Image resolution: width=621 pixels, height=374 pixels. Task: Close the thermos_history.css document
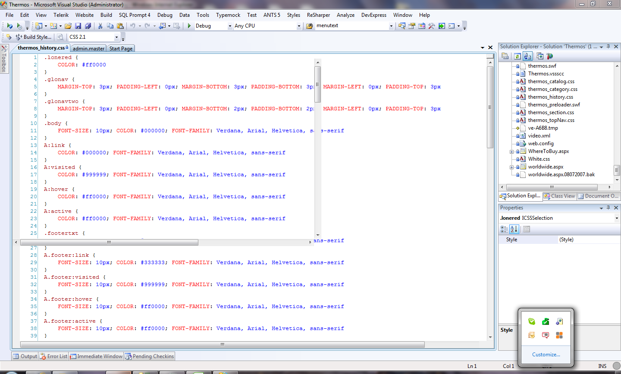(x=490, y=48)
